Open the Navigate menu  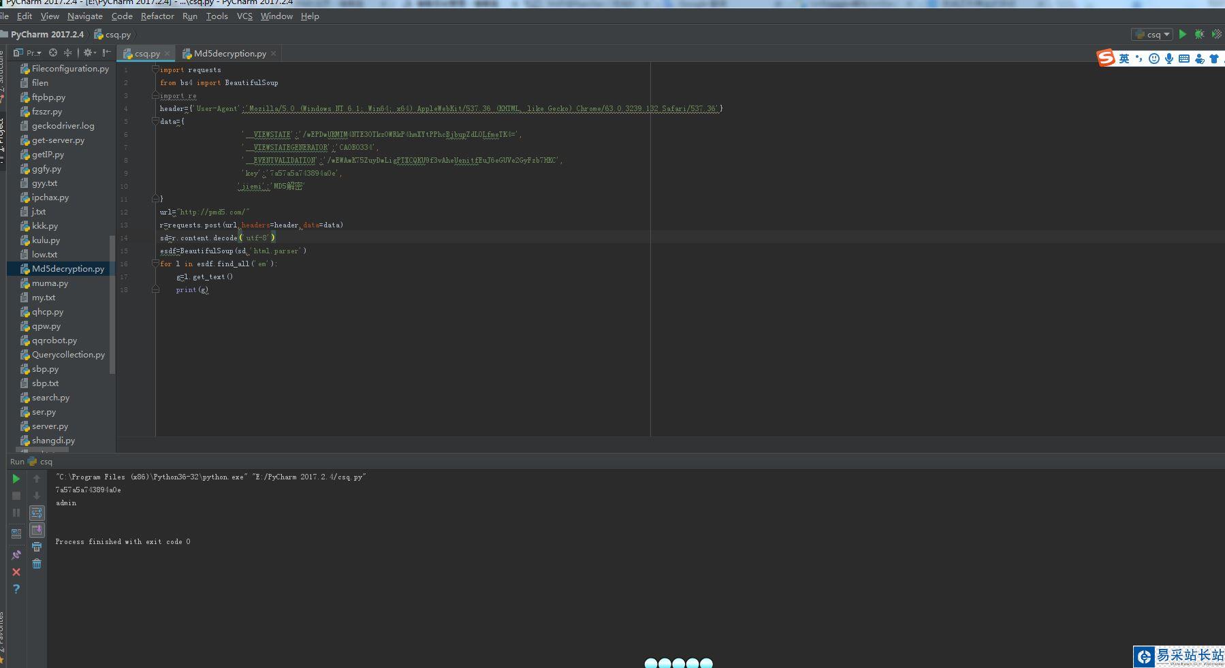[x=85, y=16]
